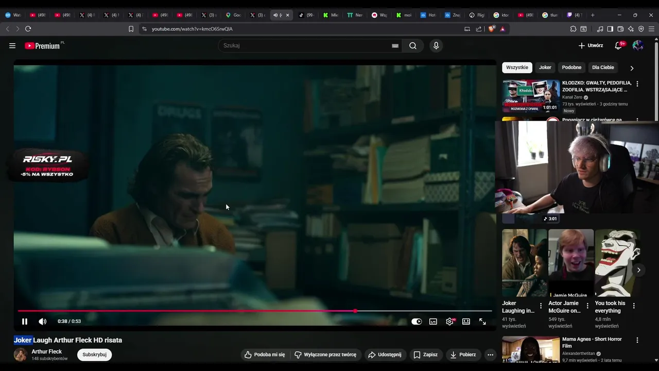Switch to the Google Maps tab
Image resolution: width=659 pixels, height=371 pixels.
click(x=234, y=15)
